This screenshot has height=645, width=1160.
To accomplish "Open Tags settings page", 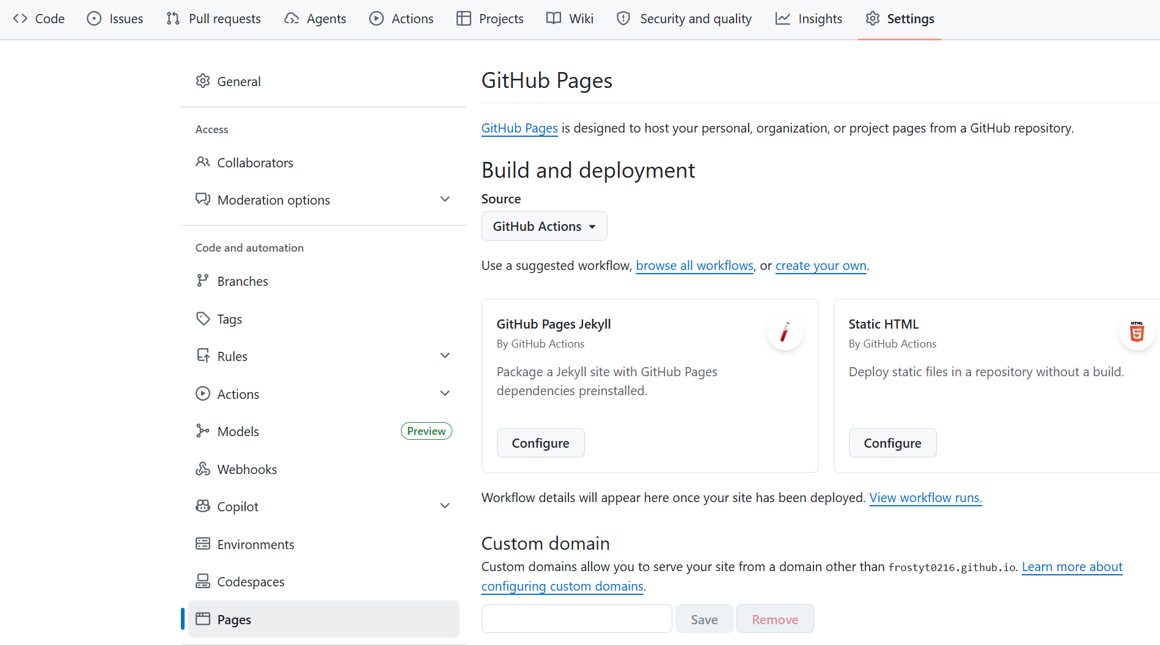I will (324, 318).
